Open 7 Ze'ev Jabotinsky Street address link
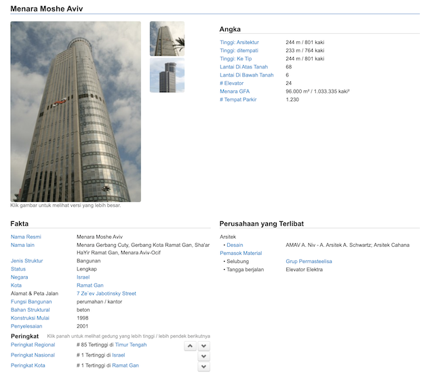Image resolution: width=434 pixels, height=377 pixels. (106, 294)
